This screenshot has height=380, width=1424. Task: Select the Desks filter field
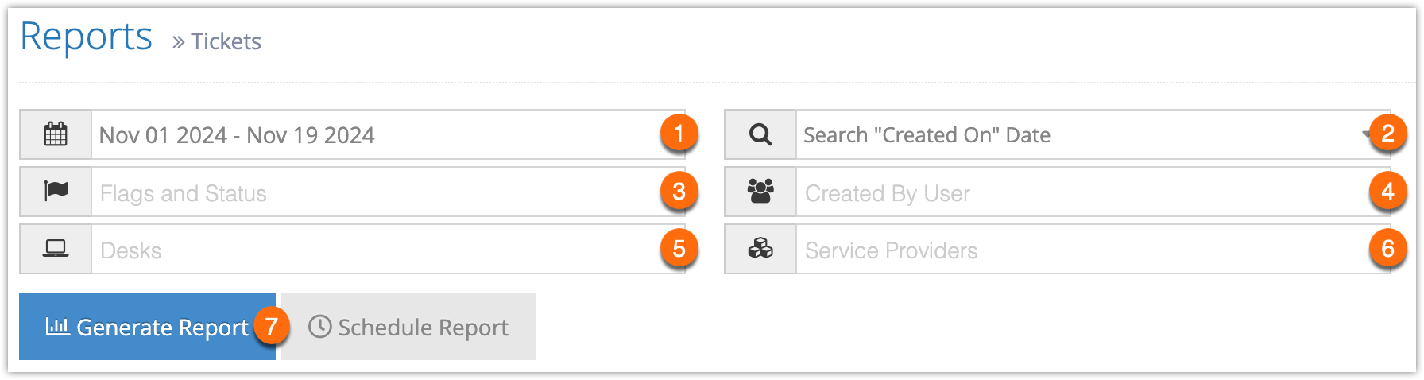click(x=388, y=249)
